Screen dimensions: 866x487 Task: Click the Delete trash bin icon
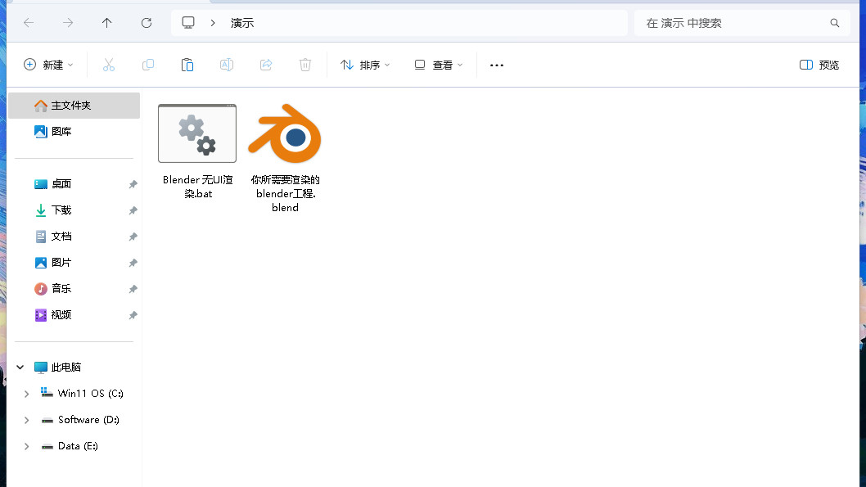(305, 65)
